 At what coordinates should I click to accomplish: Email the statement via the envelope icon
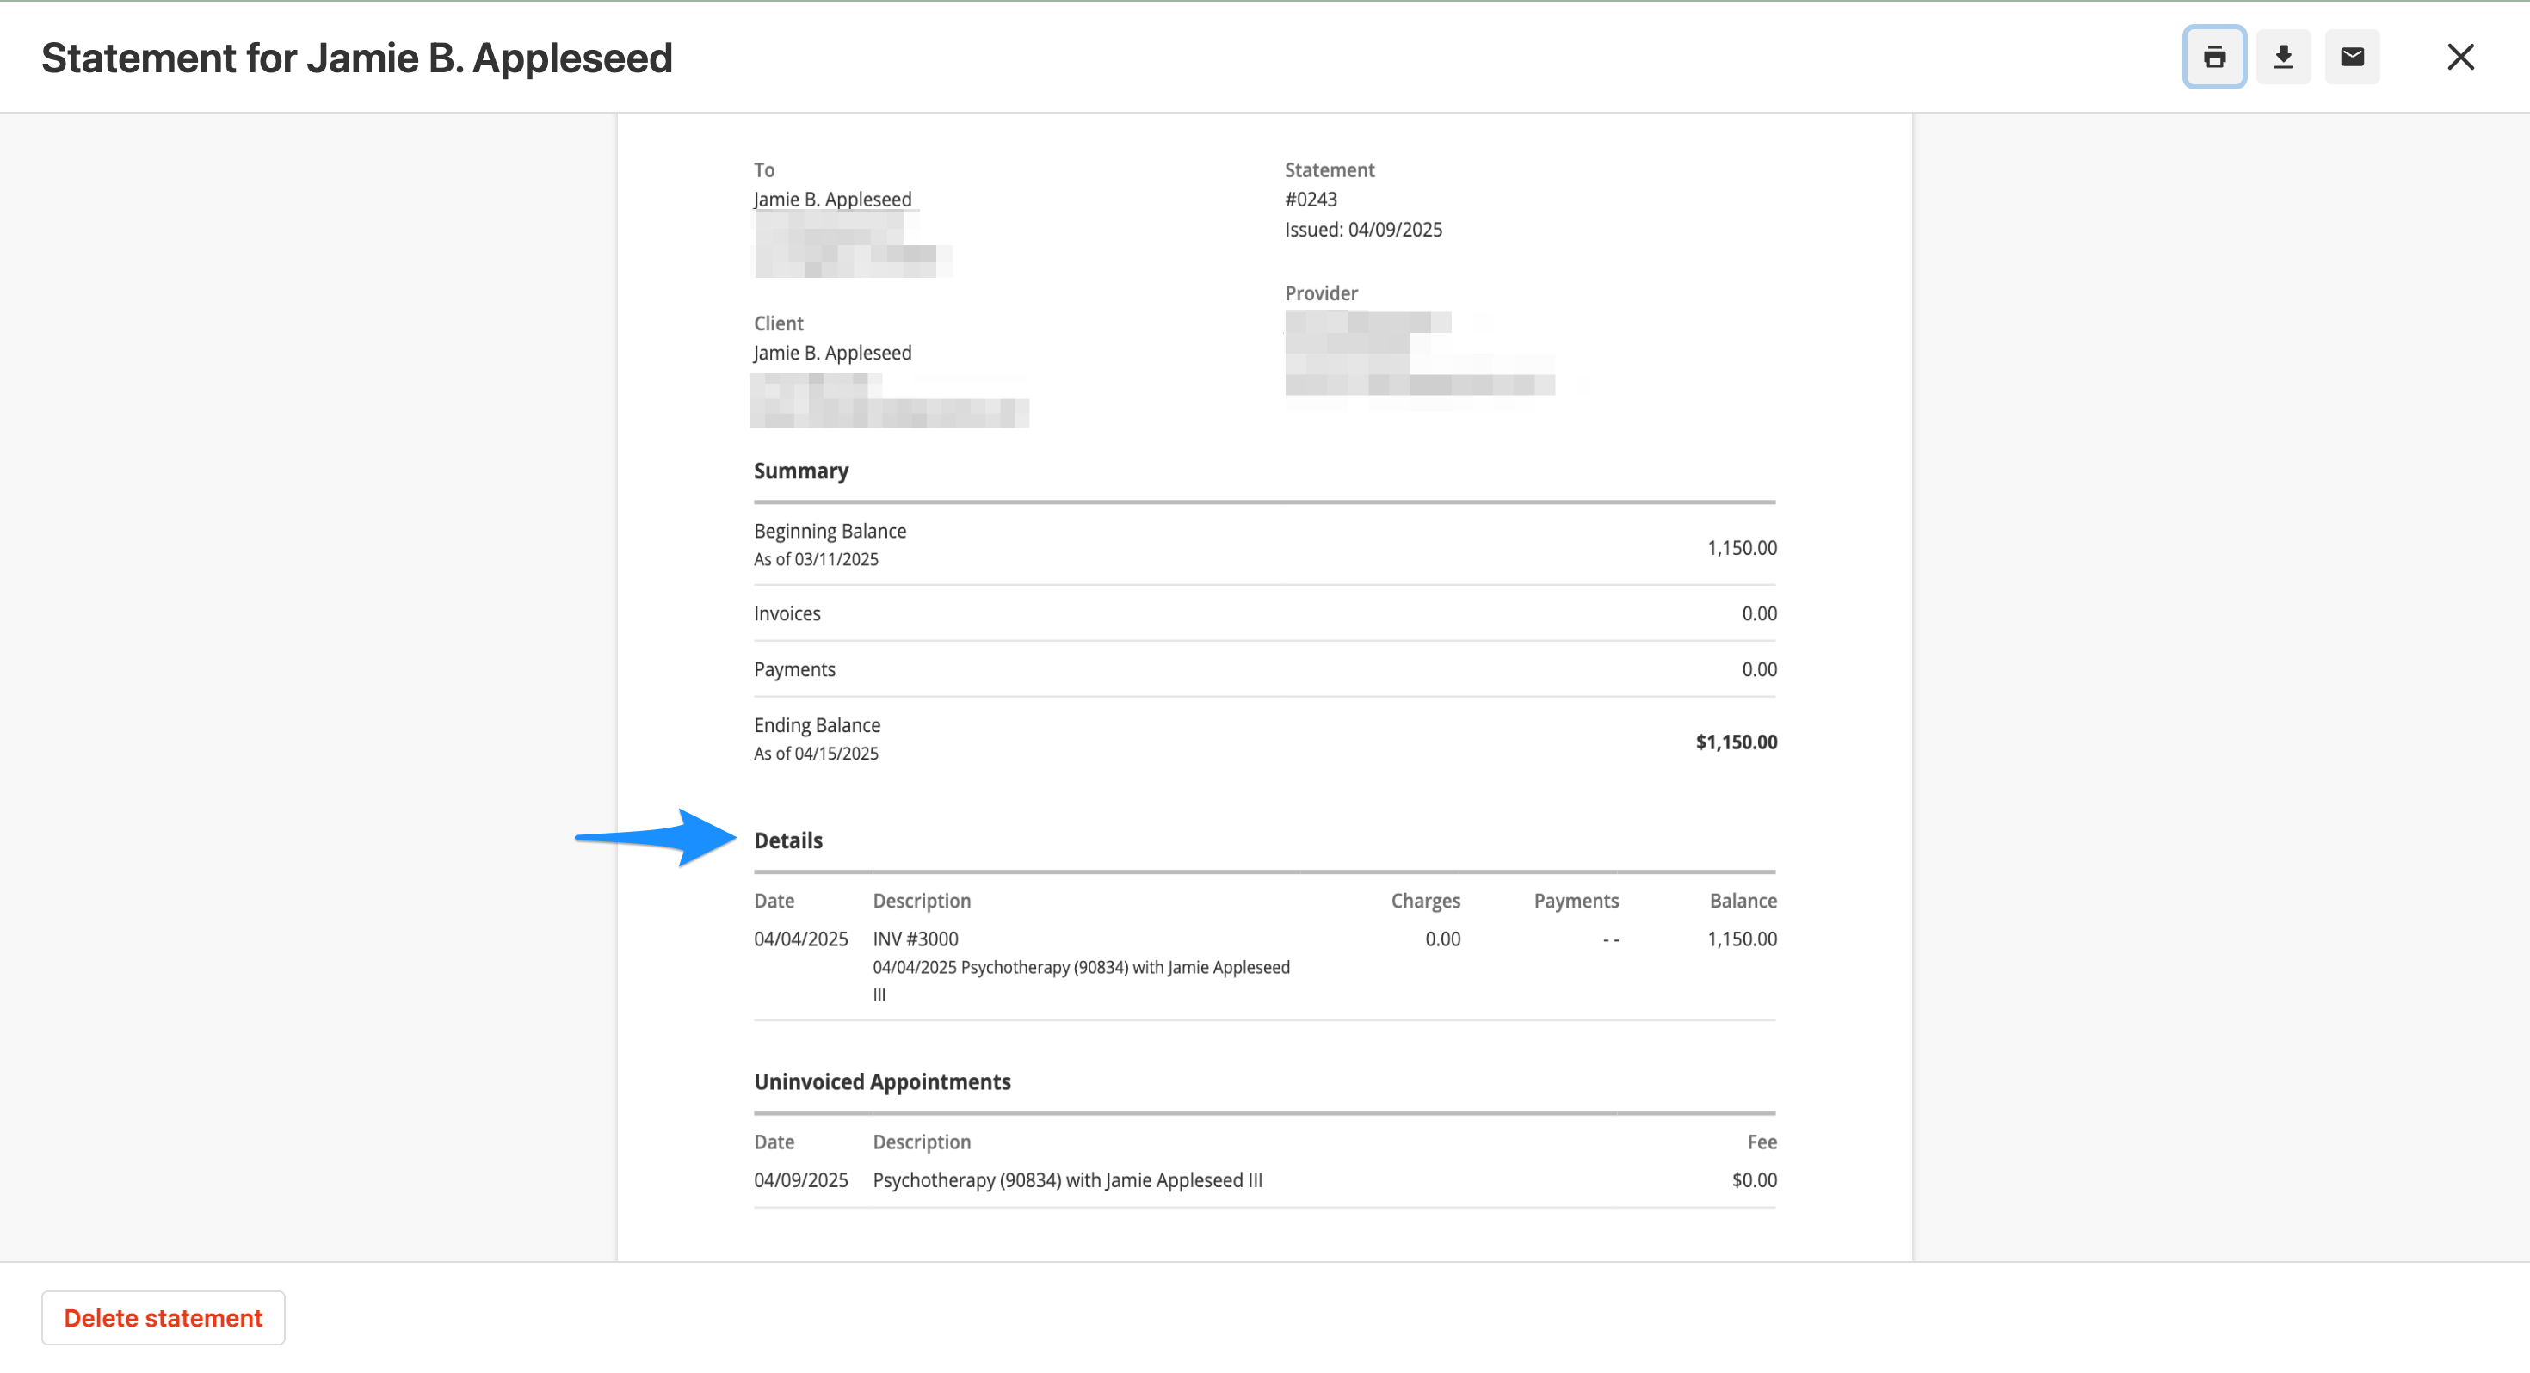pos(2351,57)
